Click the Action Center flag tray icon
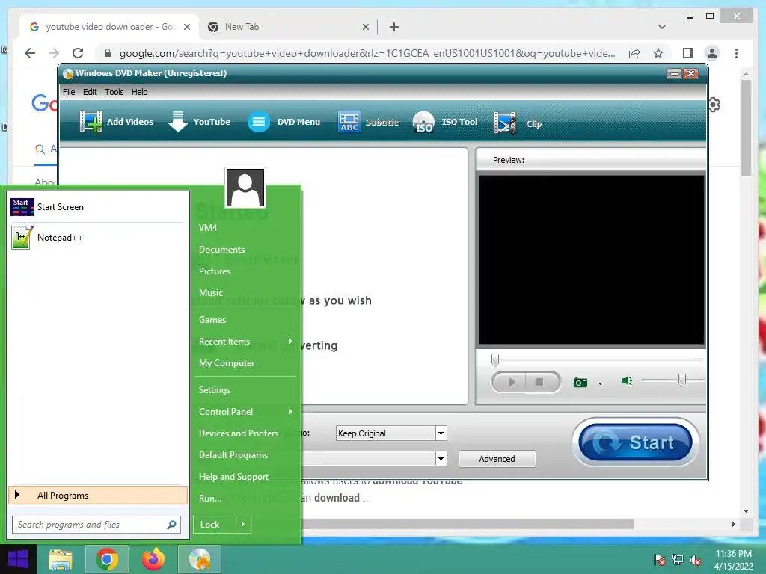Screen dimensions: 766x574 pos(660,560)
